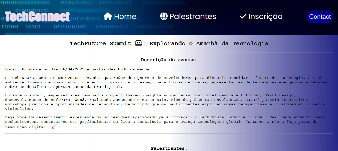Image resolution: width=338 pixels, height=151 pixels.
Task: Select the "Descrição do evento:" heading
Action: click(x=169, y=60)
